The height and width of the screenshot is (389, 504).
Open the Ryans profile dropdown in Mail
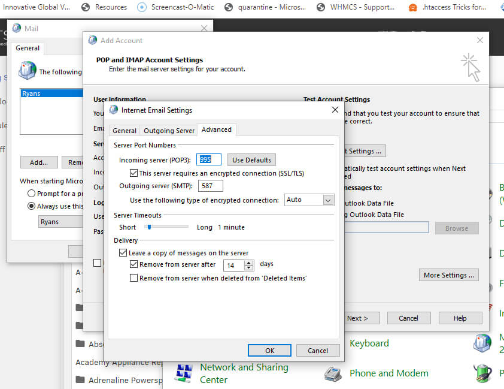(60, 222)
